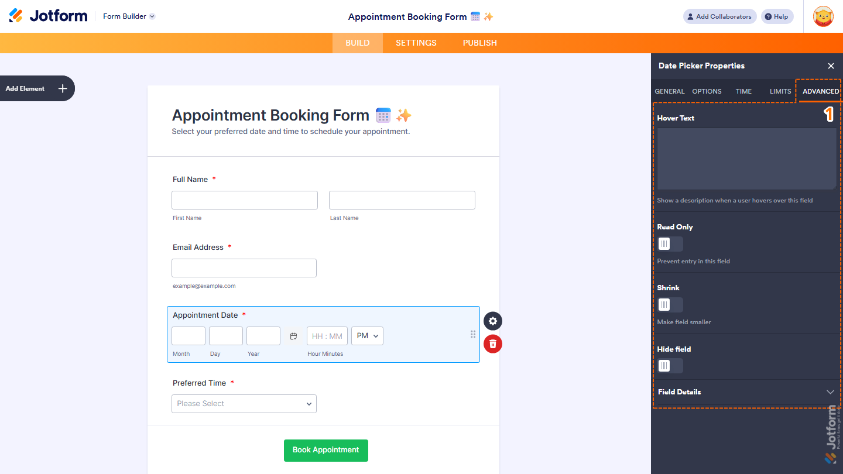
Task: Click the HH : MM time field
Action: pos(327,336)
